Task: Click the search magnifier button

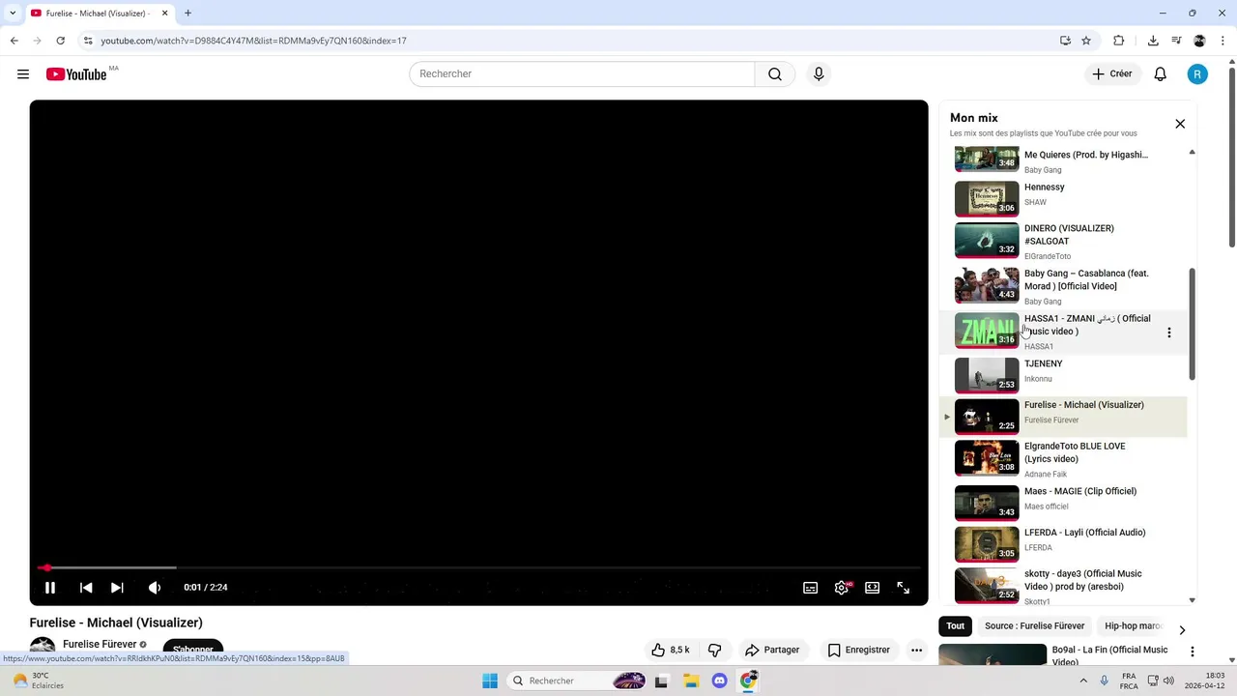Action: point(775,74)
